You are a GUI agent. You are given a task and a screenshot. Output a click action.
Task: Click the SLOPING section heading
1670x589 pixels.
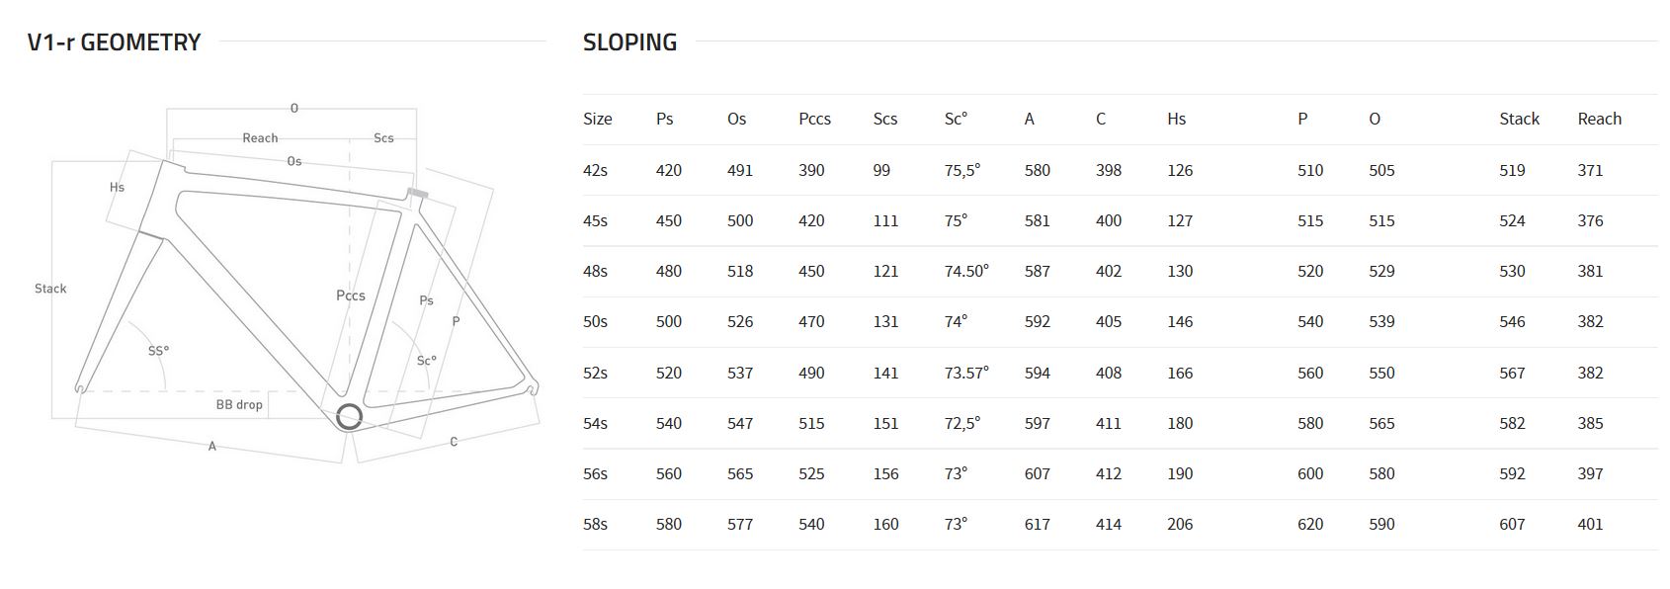pos(629,42)
